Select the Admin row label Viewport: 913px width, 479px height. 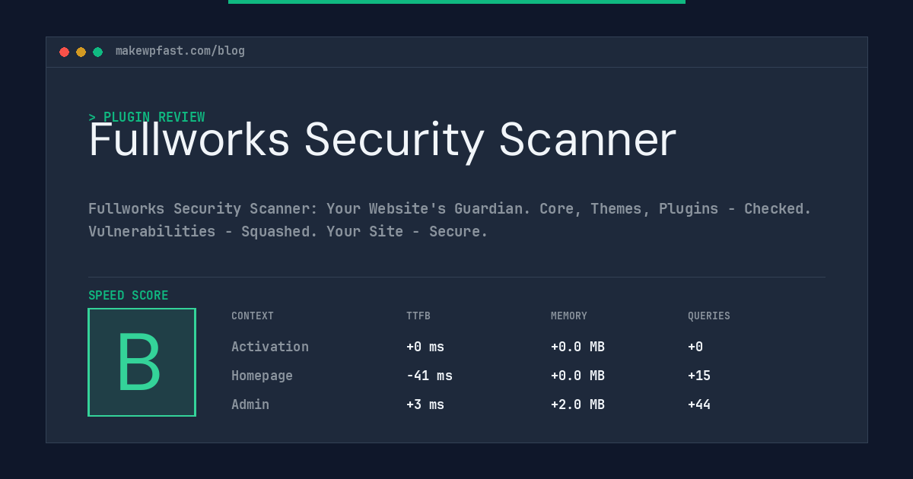(250, 404)
